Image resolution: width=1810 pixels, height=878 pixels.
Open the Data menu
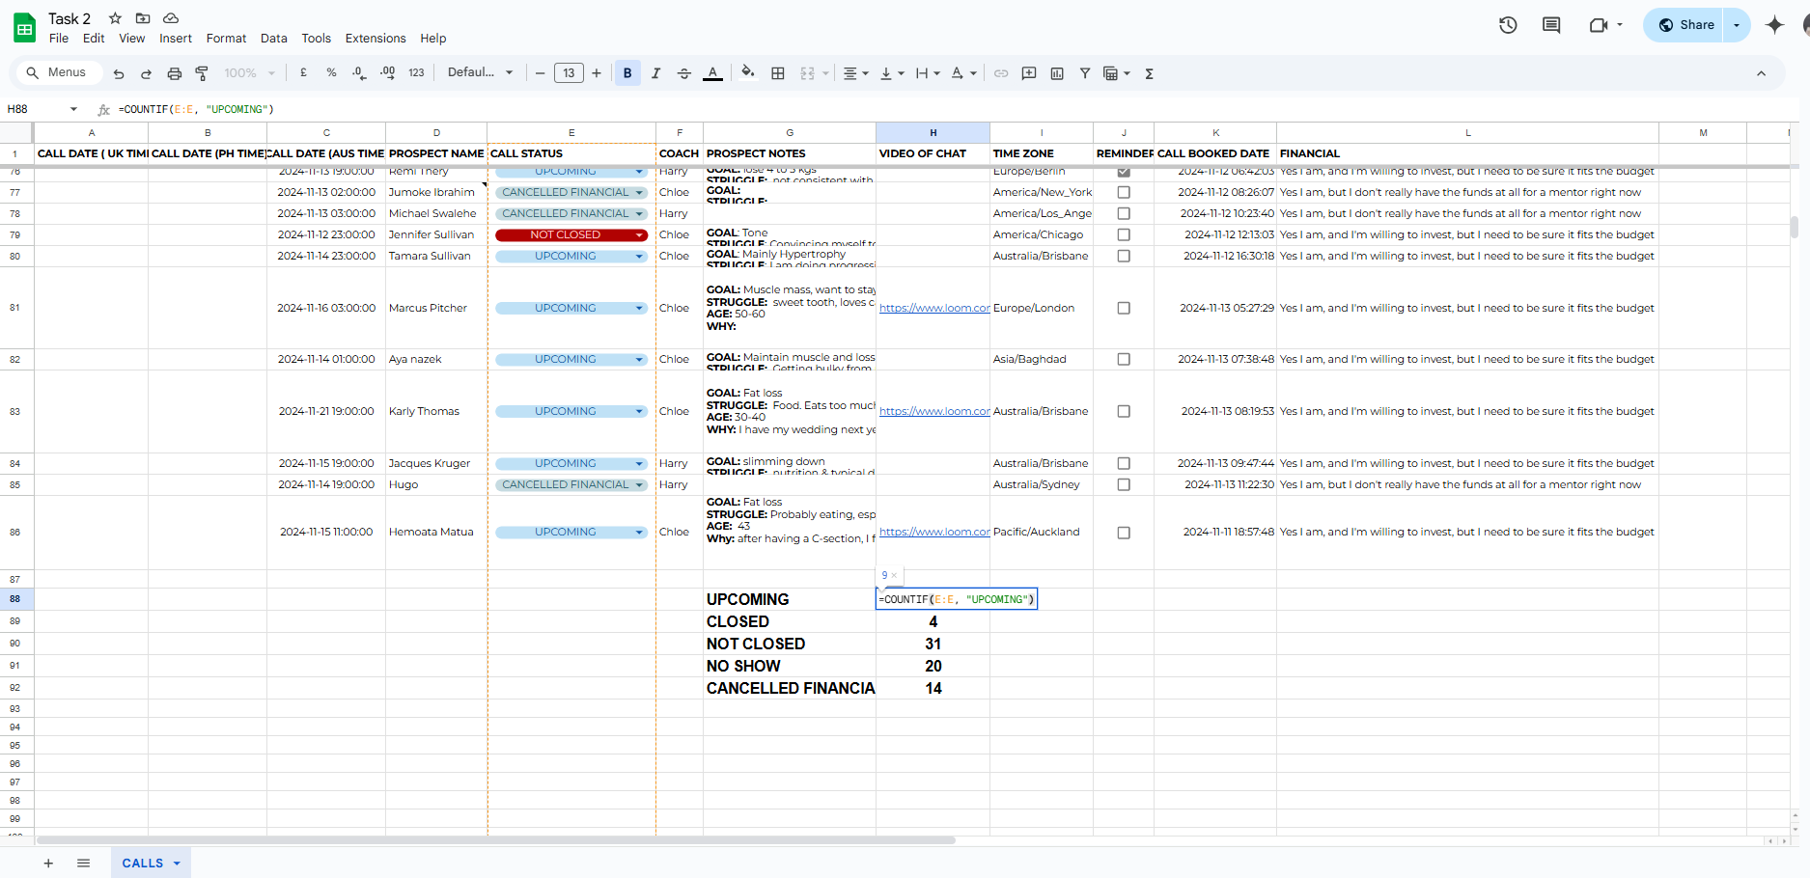pyautogui.click(x=273, y=39)
